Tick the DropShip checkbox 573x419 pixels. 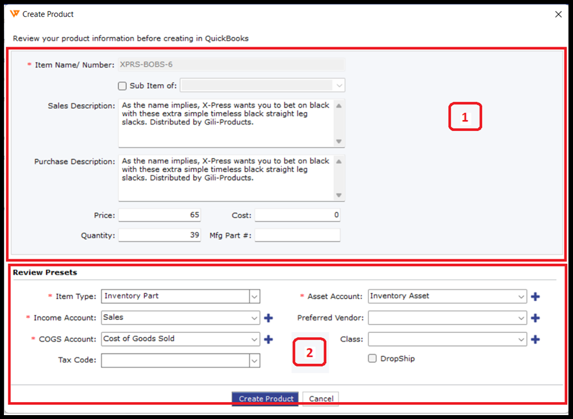point(372,359)
